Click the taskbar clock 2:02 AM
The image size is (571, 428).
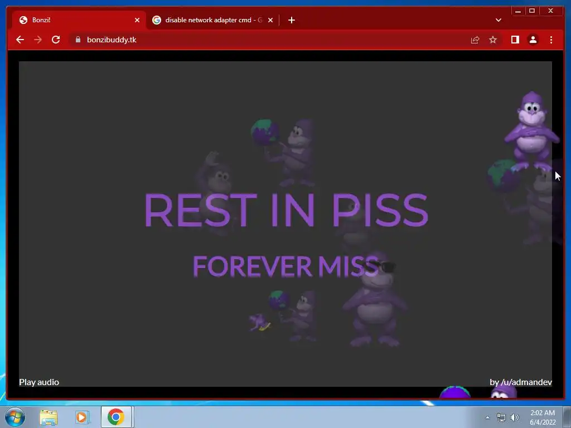pos(543,413)
